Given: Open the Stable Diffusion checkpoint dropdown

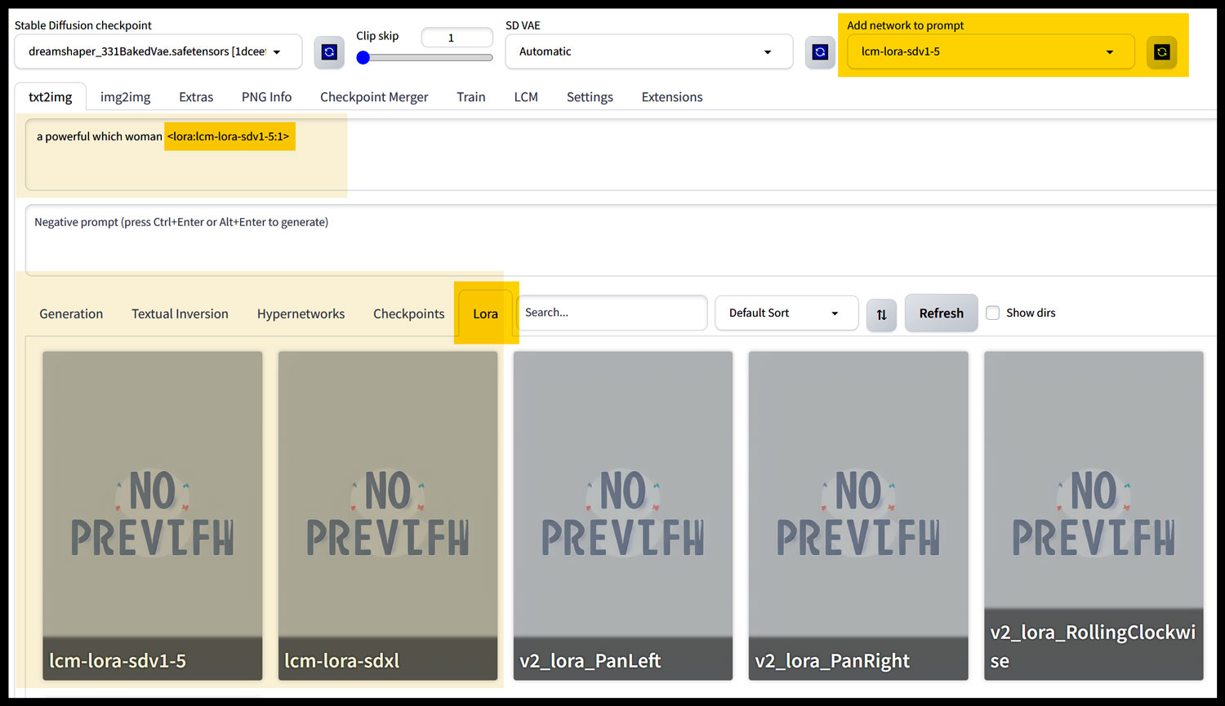Looking at the screenshot, I should click(158, 51).
